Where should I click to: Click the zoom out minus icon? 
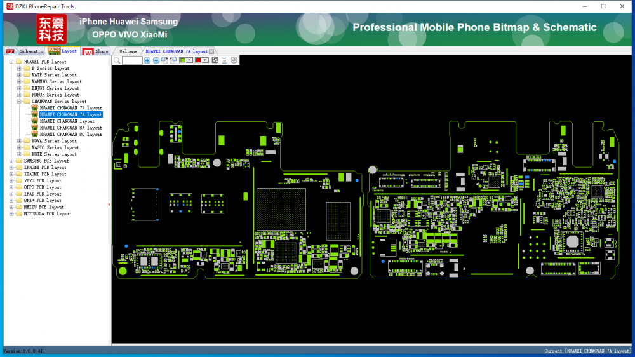point(156,60)
